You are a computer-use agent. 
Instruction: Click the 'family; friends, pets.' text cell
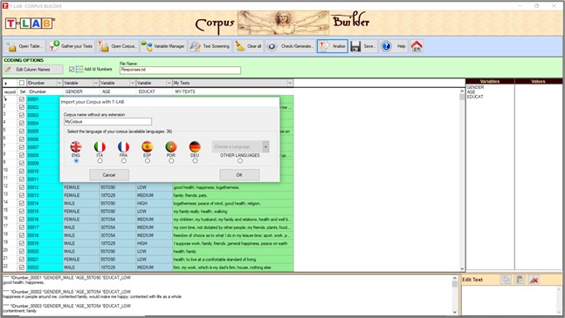pos(233,195)
